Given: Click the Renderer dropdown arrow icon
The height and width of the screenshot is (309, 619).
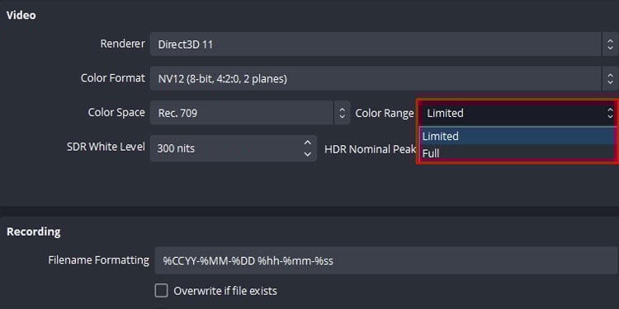Looking at the screenshot, I should click(x=610, y=44).
